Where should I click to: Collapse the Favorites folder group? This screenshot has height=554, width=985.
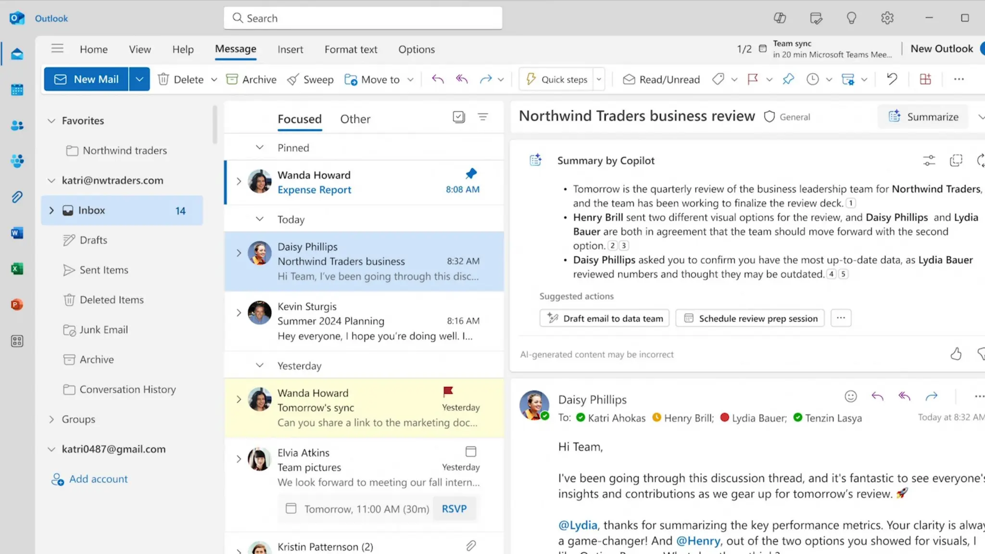coord(51,121)
